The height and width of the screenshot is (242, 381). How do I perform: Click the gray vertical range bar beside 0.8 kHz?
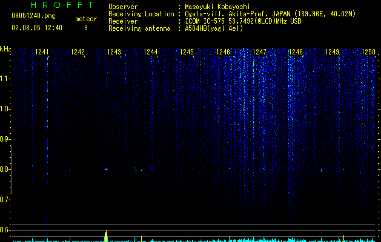click(12, 169)
